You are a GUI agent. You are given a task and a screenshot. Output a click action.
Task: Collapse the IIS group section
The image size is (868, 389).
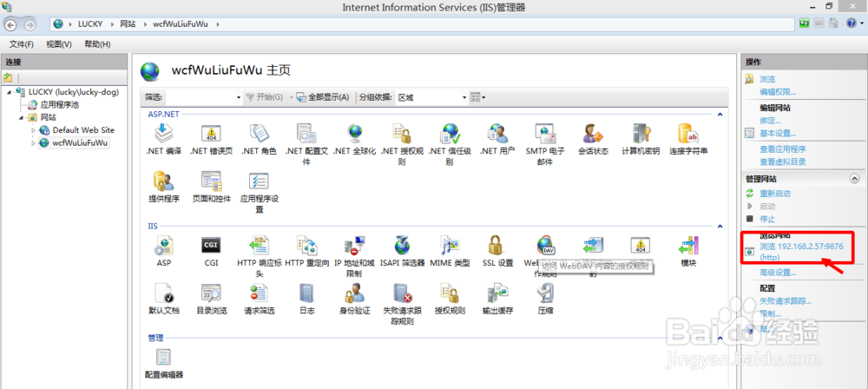(x=720, y=226)
